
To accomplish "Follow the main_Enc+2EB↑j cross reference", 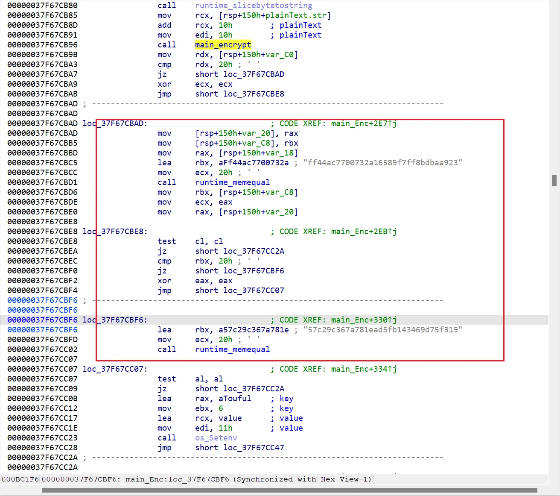I will (364, 232).
